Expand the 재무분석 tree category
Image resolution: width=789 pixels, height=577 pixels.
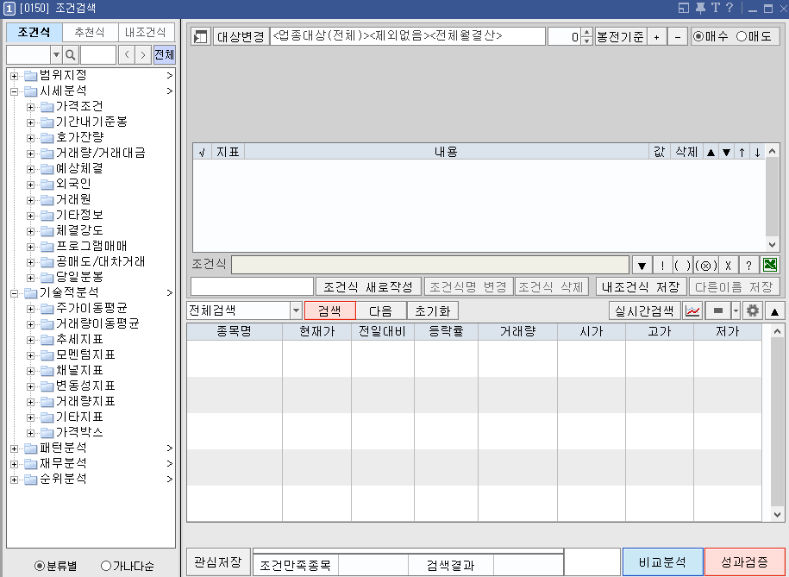[13, 463]
